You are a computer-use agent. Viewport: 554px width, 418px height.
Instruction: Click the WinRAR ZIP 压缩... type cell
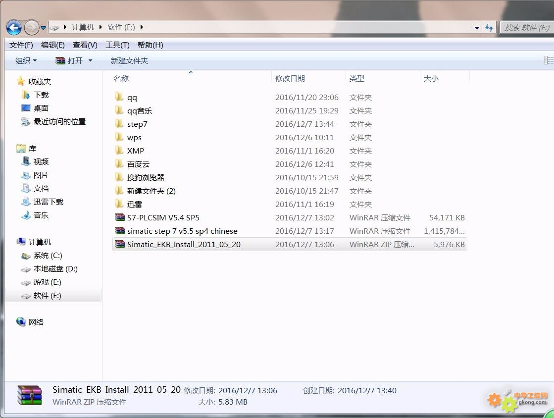click(382, 245)
